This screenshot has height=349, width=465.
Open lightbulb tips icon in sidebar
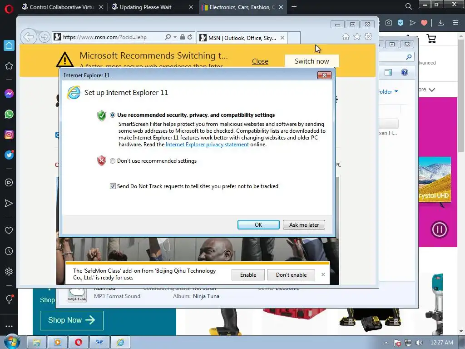click(x=9, y=299)
